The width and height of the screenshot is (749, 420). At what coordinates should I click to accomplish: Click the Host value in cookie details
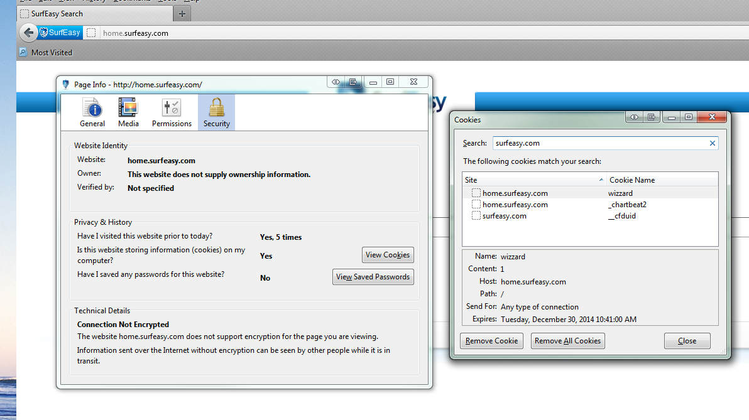pyautogui.click(x=533, y=282)
